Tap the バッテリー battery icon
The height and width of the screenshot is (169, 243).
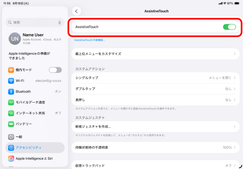[x=11, y=124]
